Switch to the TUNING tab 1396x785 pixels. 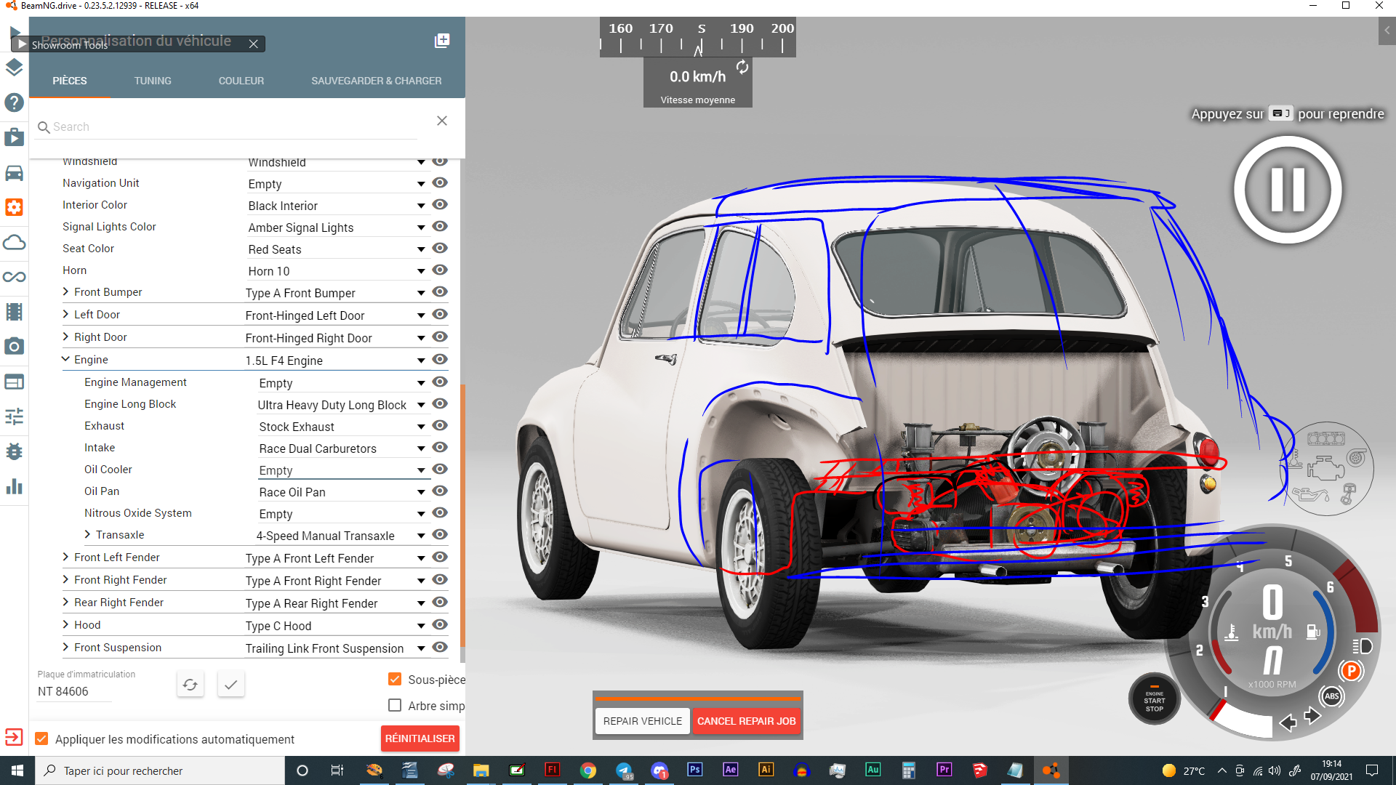[x=153, y=81]
